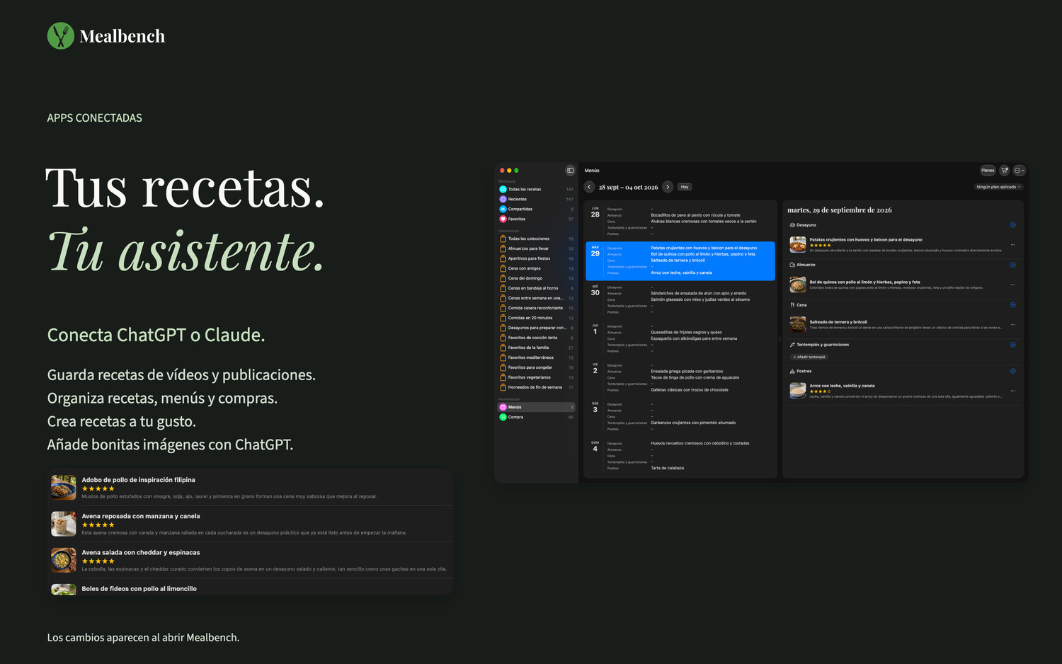The image size is (1062, 664).
Task: Select the Favoritos mediterráneos collection
Action: [x=537, y=357]
